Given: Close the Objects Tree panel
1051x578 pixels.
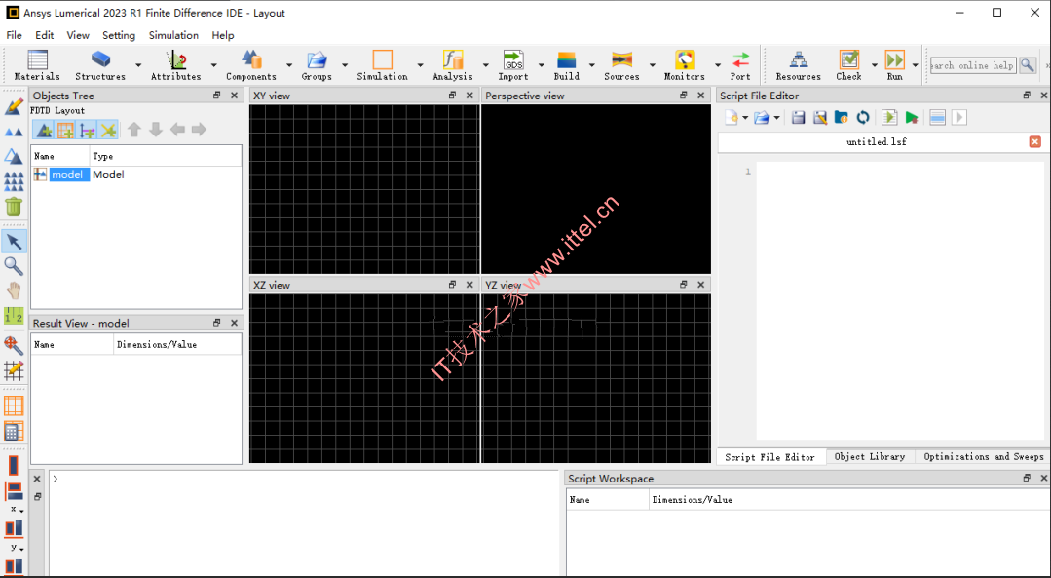Looking at the screenshot, I should pos(234,96).
